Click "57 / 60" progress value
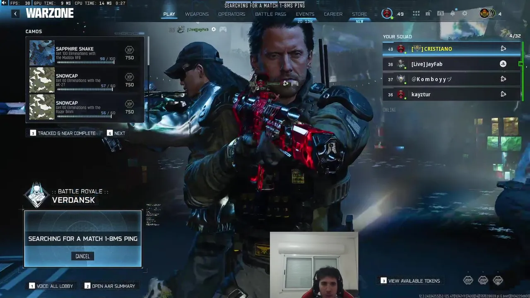 pos(108,86)
